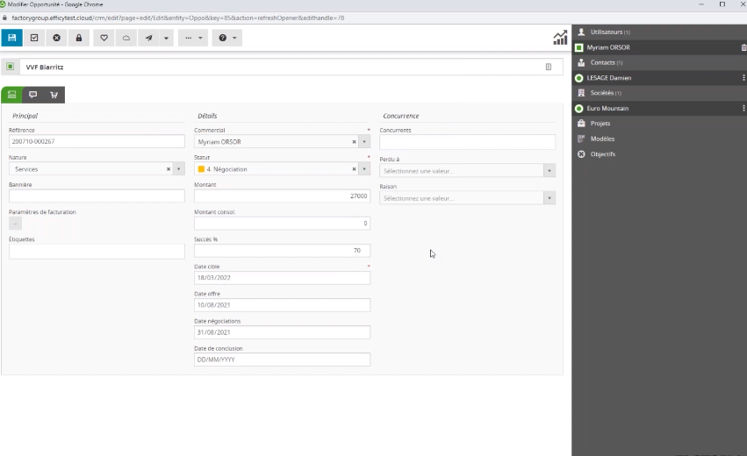Click the heart favorite icon

(x=104, y=38)
